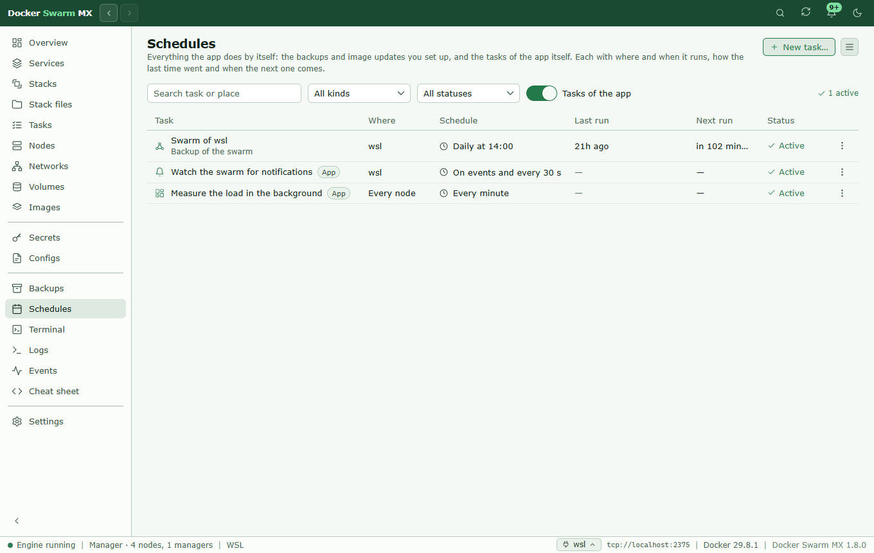
Task: Click the grid icon beside Measure the load
Action: tap(160, 194)
